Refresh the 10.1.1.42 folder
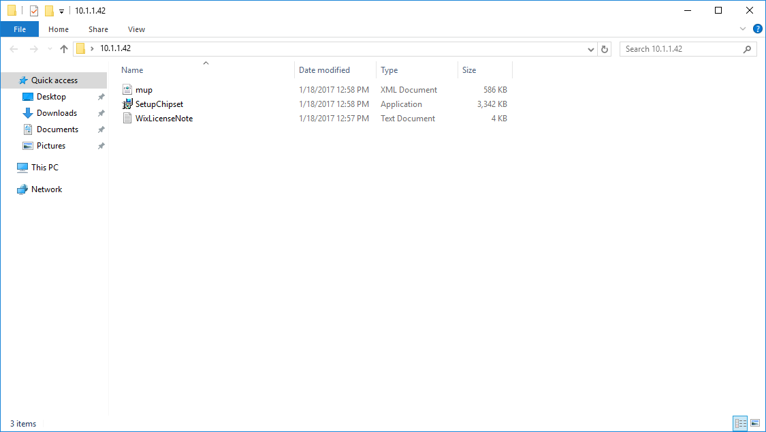 [605, 49]
